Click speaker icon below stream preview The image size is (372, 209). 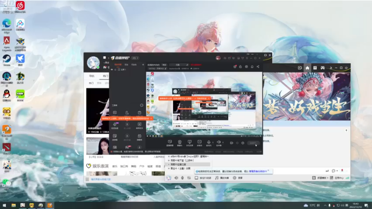(x=219, y=143)
